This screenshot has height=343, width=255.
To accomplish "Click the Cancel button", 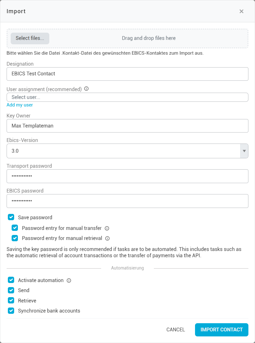I will (176, 330).
